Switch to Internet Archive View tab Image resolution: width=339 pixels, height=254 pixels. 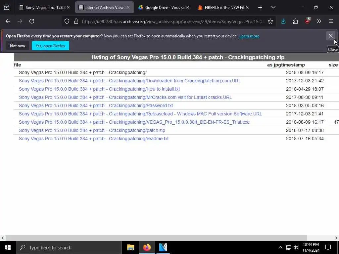(104, 8)
